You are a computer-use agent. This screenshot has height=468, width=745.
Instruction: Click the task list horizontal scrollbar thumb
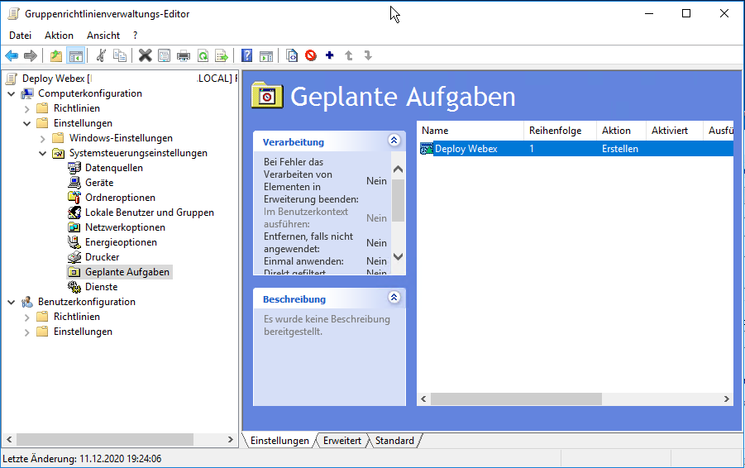click(x=516, y=399)
